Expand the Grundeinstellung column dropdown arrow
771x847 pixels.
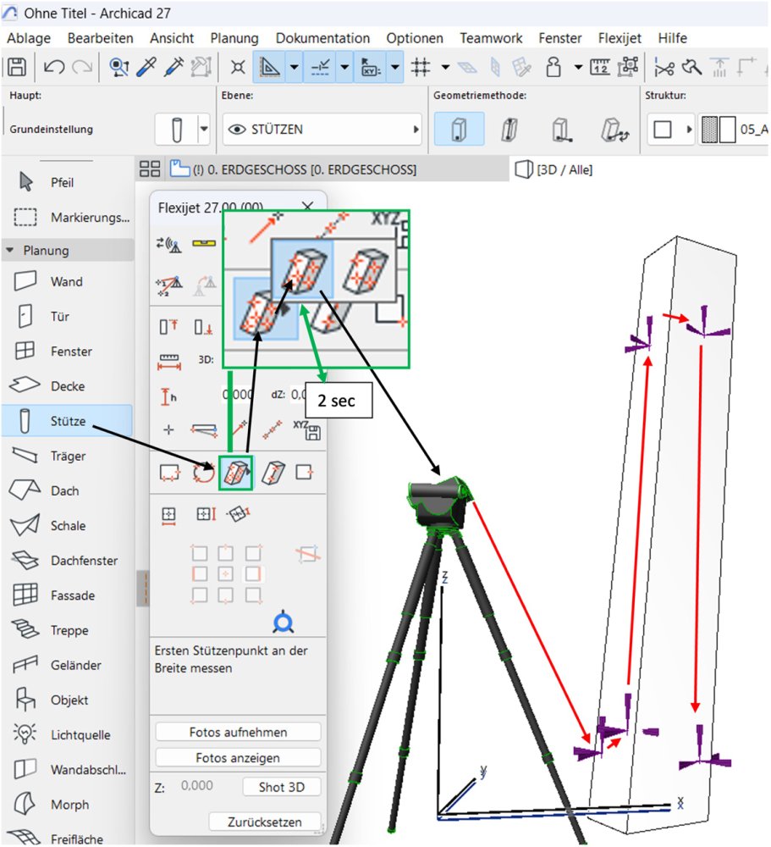click(x=204, y=129)
